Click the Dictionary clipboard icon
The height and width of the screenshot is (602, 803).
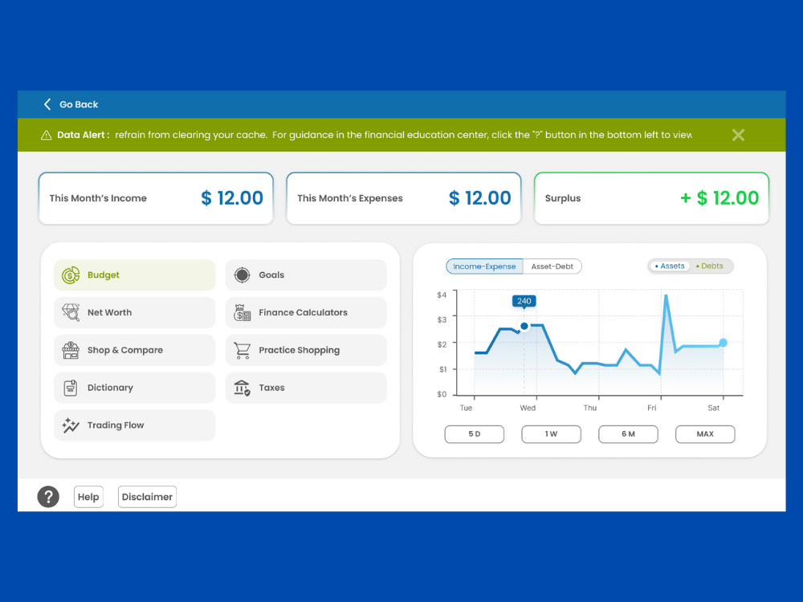pyautogui.click(x=71, y=388)
